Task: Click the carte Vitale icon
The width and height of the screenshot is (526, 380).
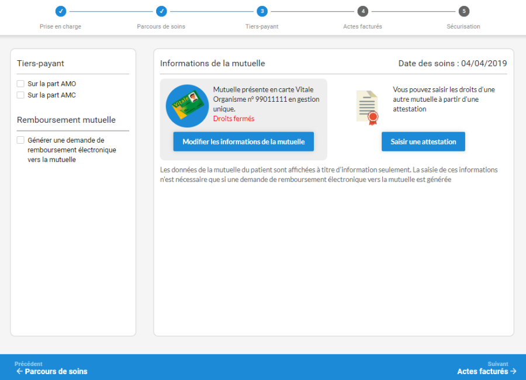Action: point(187,106)
